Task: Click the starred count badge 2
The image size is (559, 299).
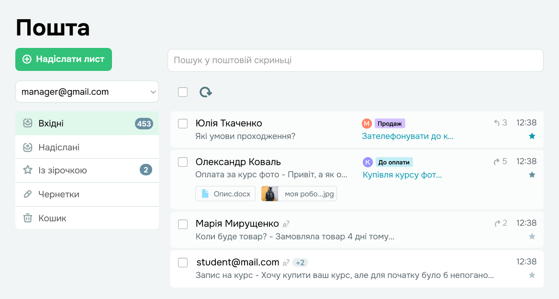Action: point(146,170)
